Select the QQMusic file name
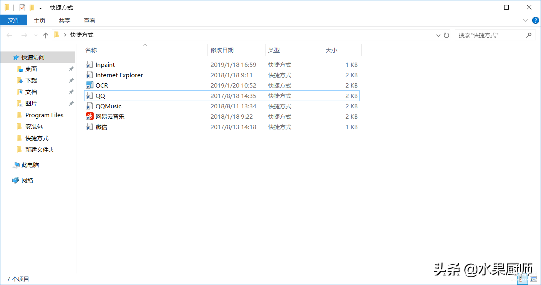Screen dimensions: 541x285 pos(108,106)
